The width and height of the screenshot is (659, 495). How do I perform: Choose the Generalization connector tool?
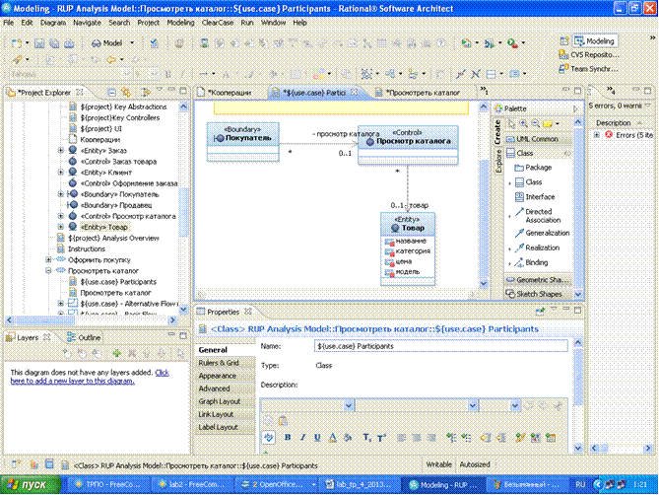pos(547,233)
